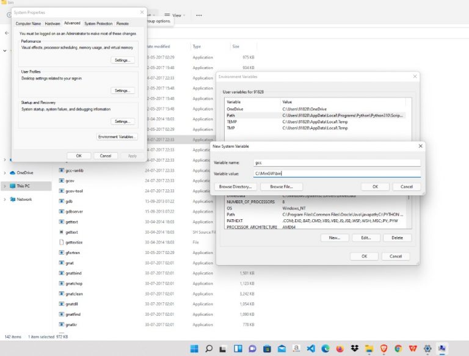Open Firefox from the taskbar
Screen dimensions: 469x356
click(340, 349)
